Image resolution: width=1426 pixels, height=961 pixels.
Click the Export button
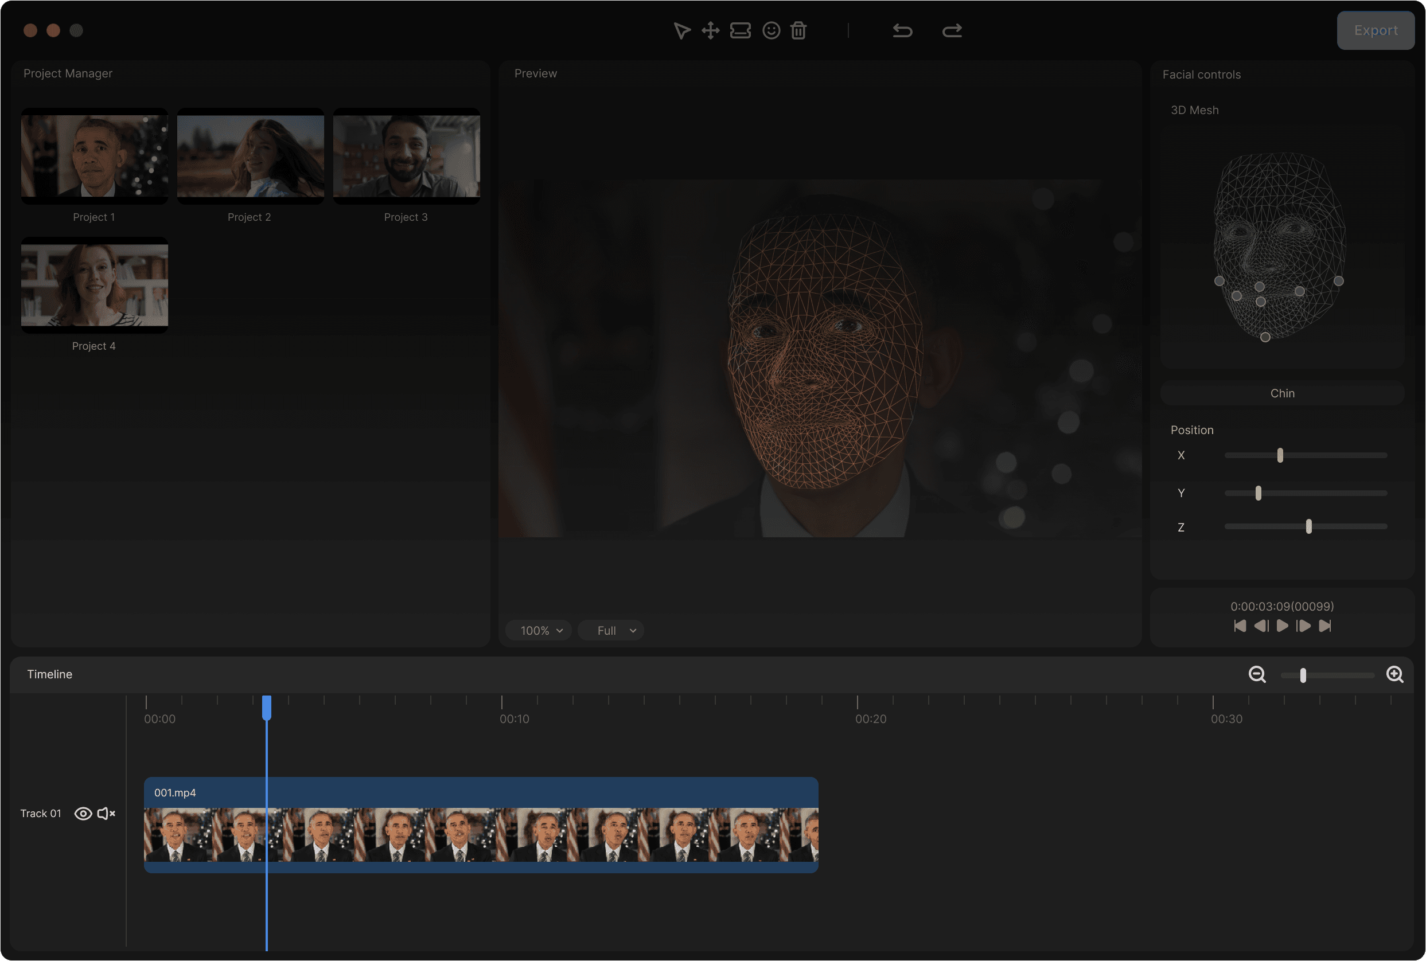(x=1375, y=30)
